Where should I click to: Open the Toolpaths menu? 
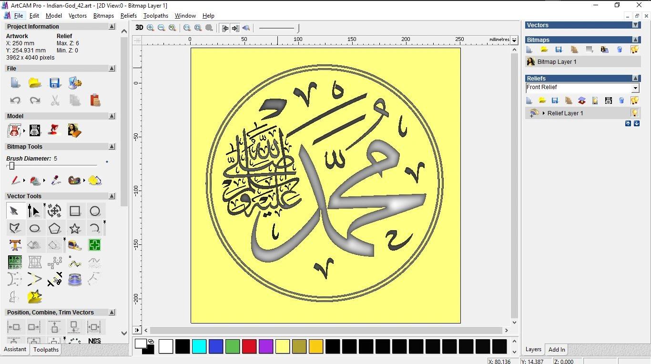155,16
